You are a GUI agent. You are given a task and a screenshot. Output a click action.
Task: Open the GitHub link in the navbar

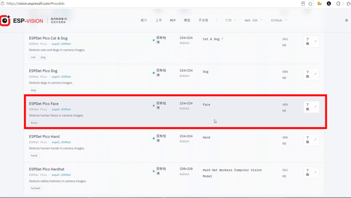[279, 20]
